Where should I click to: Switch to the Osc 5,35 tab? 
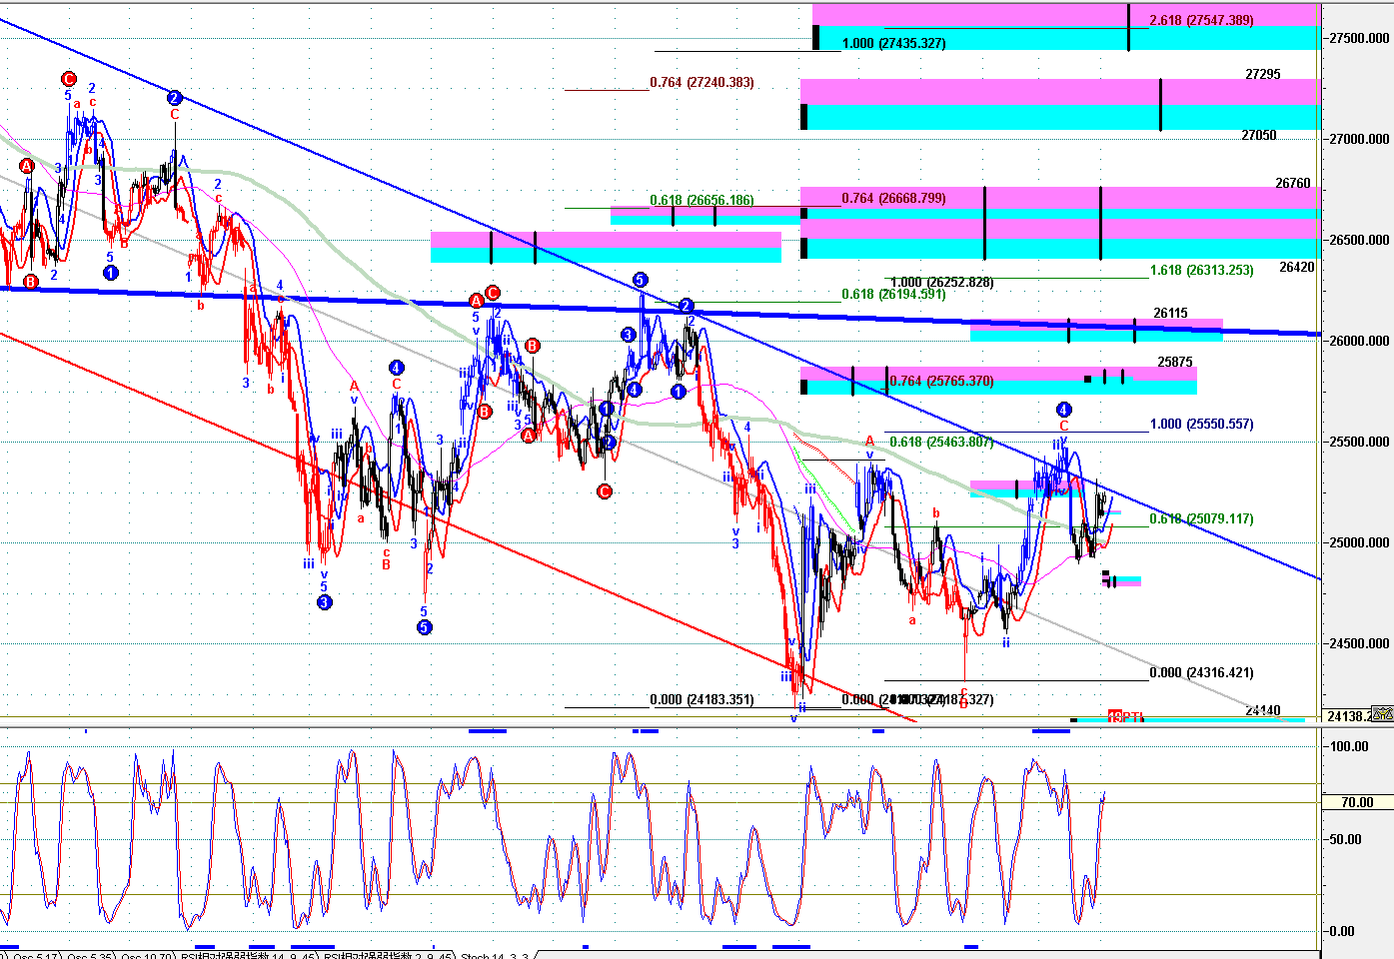[x=89, y=955]
